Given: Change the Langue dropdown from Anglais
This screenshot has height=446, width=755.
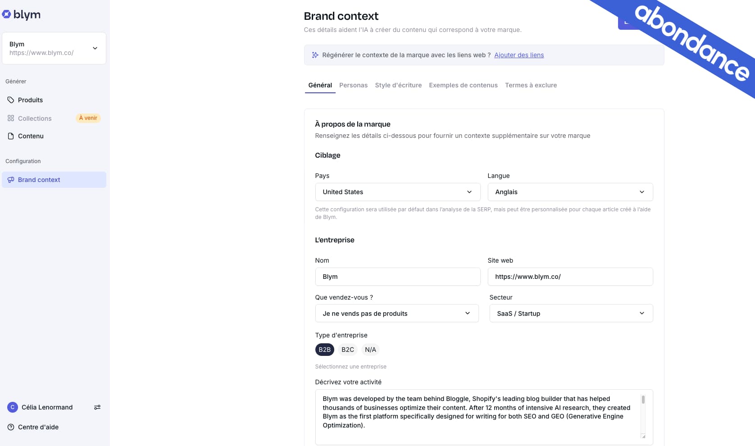Looking at the screenshot, I should pyautogui.click(x=570, y=191).
